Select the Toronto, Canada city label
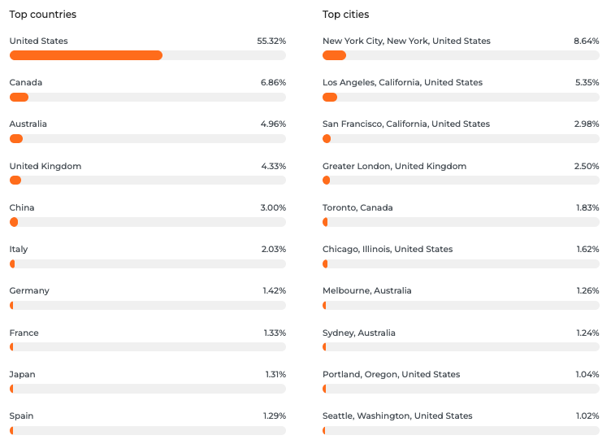Image resolution: width=611 pixels, height=444 pixels. [357, 207]
